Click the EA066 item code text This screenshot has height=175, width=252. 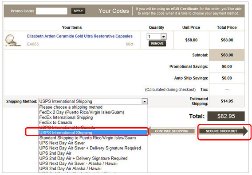click(x=33, y=44)
